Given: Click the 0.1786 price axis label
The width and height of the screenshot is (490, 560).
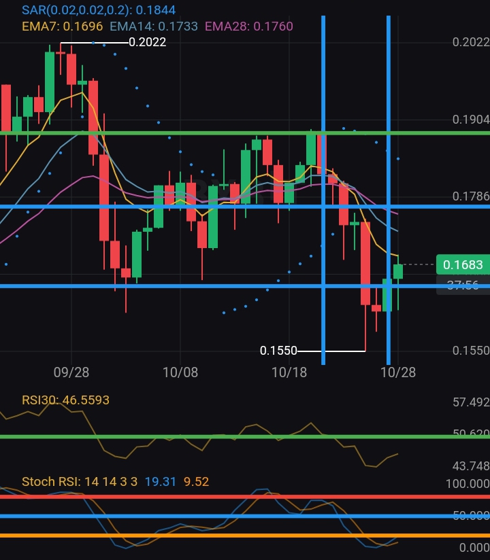Looking at the screenshot, I should (471, 196).
